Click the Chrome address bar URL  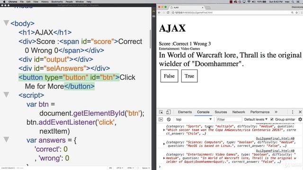tap(194, 13)
